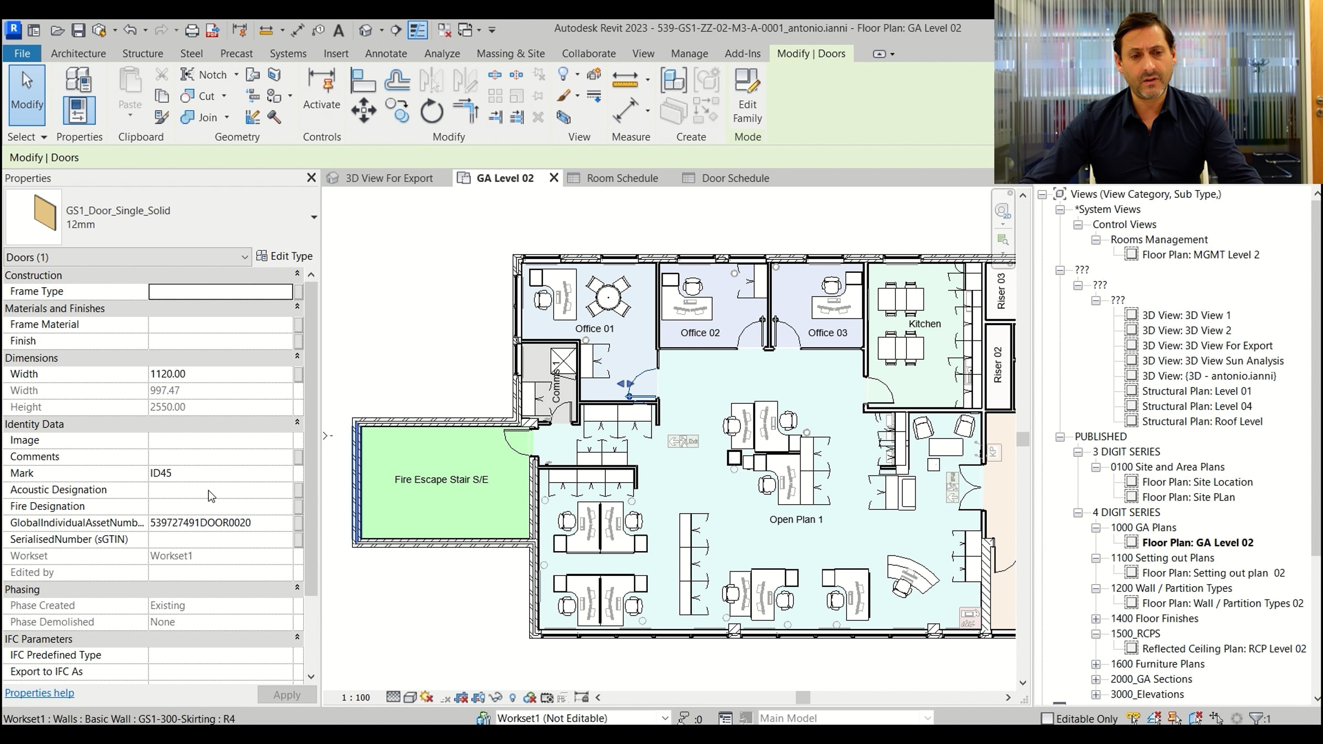The width and height of the screenshot is (1323, 744).
Task: Click the Text tool letter A icon
Action: [x=338, y=30]
